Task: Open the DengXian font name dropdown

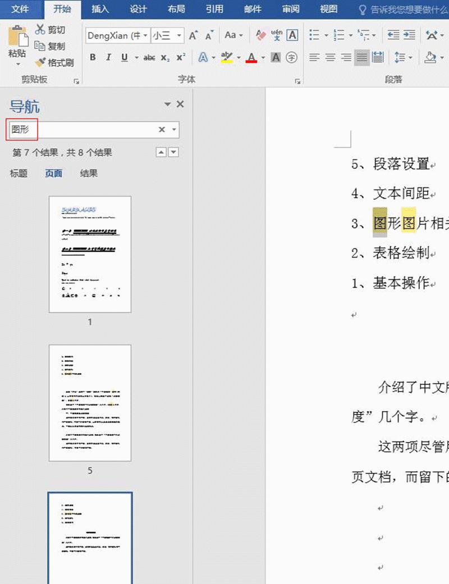Action: click(x=145, y=35)
